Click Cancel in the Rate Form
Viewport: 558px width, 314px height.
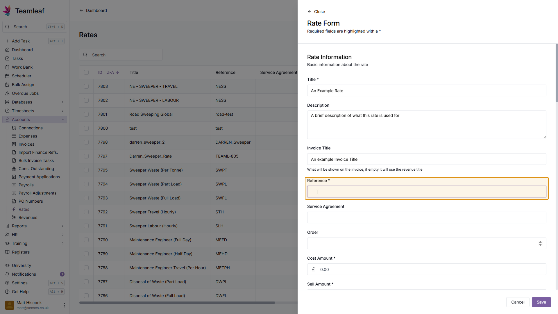coord(518,302)
